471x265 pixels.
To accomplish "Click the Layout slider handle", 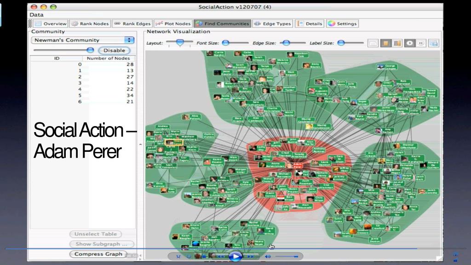I will [180, 43].
